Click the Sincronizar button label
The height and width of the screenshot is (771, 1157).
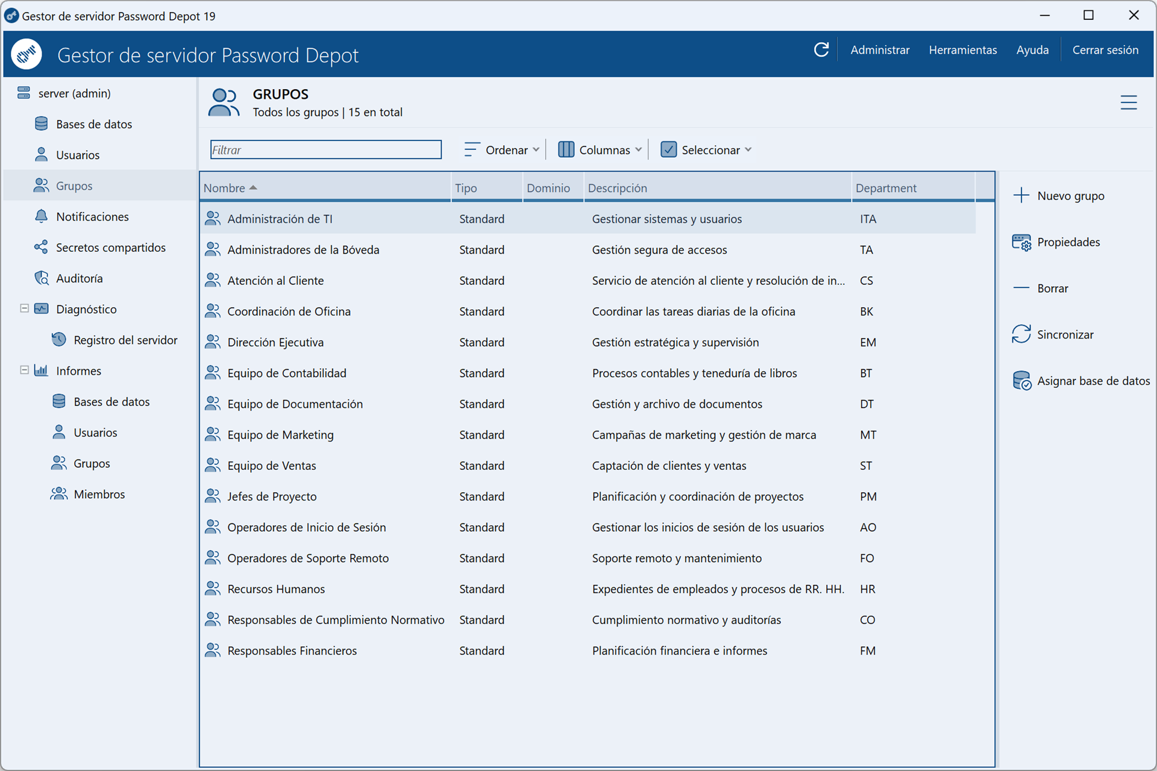tap(1065, 335)
